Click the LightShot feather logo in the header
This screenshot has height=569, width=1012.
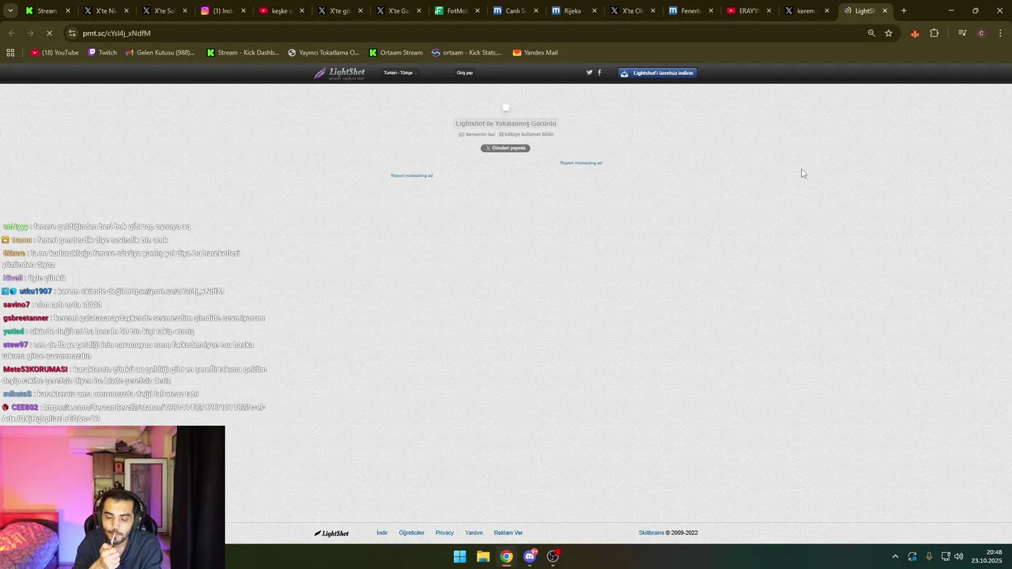(340, 73)
